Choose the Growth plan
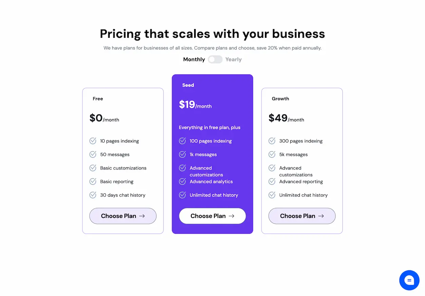 pos(302,216)
